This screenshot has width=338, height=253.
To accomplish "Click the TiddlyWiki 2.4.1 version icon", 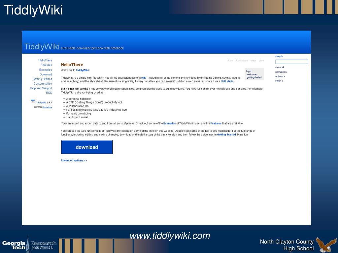I will (33, 101).
